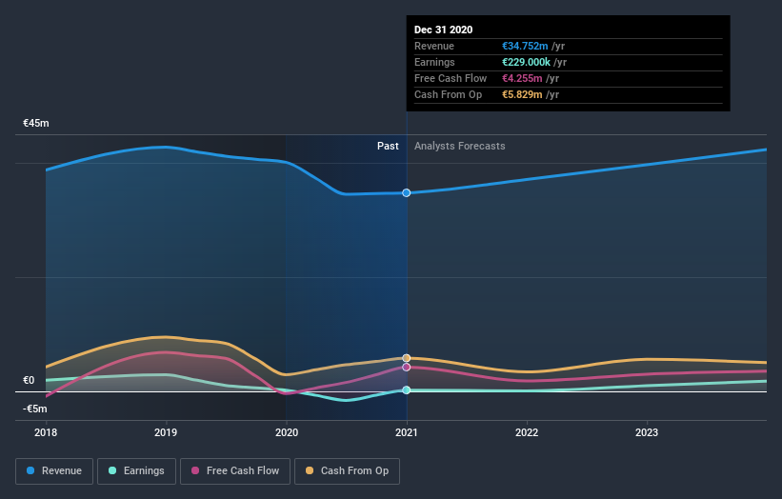
Task: Click the pink Free Cash Flow legend dot
Action: [195, 470]
